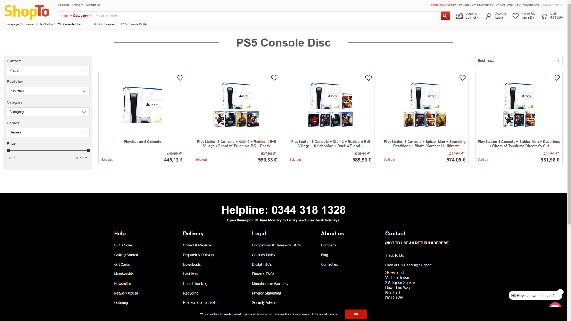Click the Account Login person icon
Image resolution: width=571 pixels, height=321 pixels.
[489, 16]
